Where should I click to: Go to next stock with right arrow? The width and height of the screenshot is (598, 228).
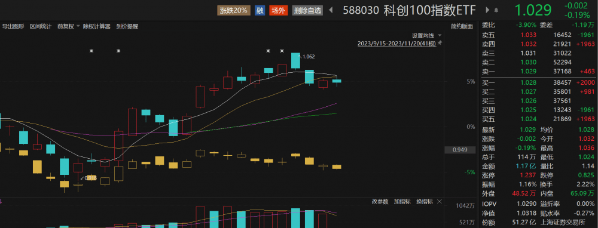click(487, 10)
